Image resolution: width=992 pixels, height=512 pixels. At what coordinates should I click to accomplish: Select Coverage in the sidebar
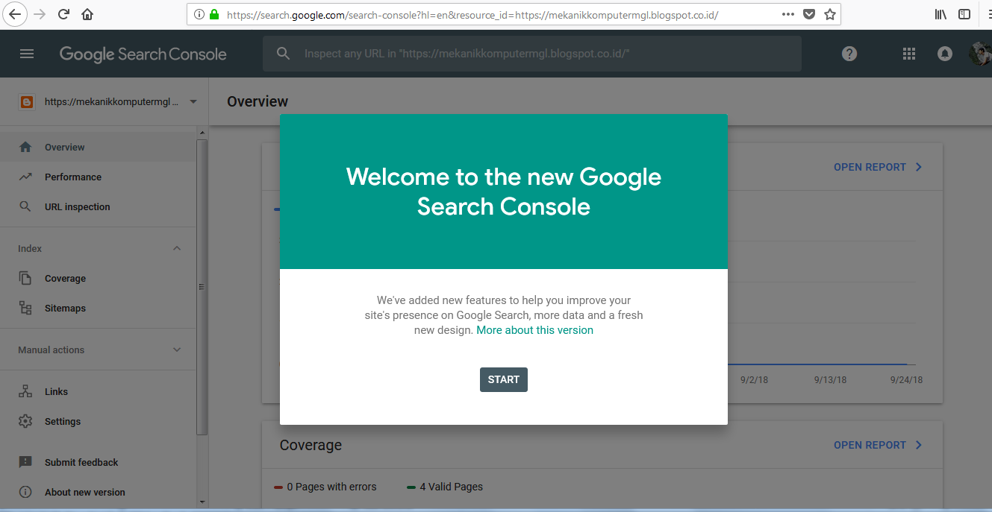[98, 278]
